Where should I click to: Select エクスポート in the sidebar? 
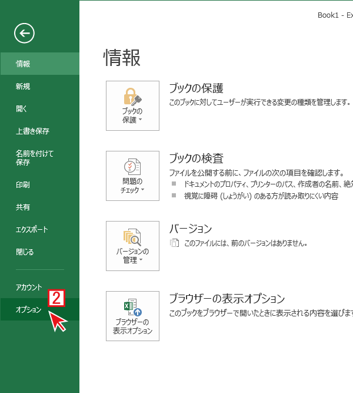[40, 229]
